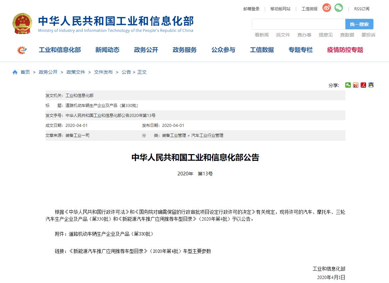Go to 文件发布 in the breadcrumb

pos(103,72)
